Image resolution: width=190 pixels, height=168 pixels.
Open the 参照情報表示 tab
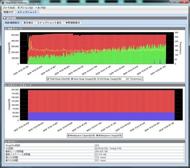[73, 23]
